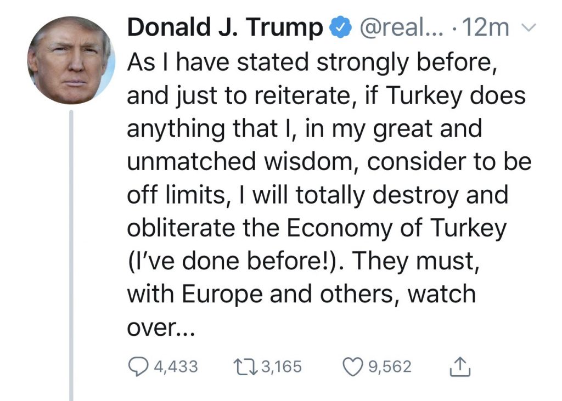View the 3,165 retweets count
The image size is (562, 401).
tap(282, 366)
